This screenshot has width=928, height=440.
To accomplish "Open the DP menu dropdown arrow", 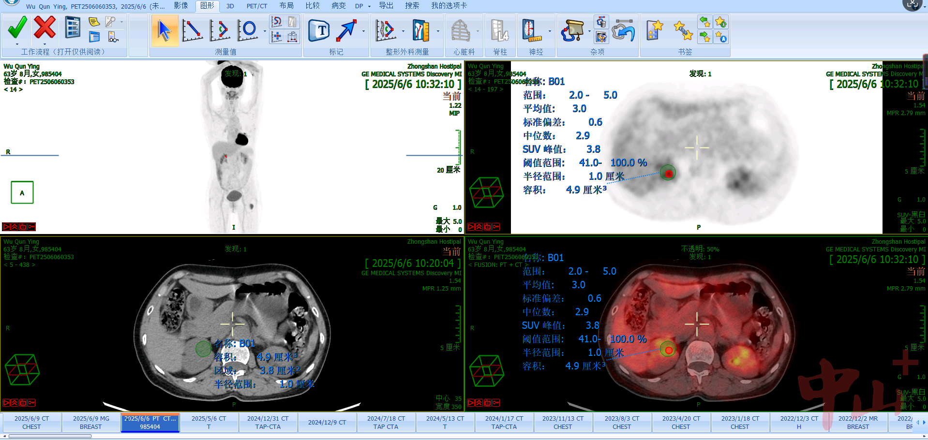I will (x=369, y=6).
